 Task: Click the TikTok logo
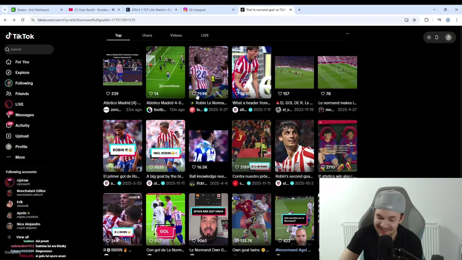(20, 36)
